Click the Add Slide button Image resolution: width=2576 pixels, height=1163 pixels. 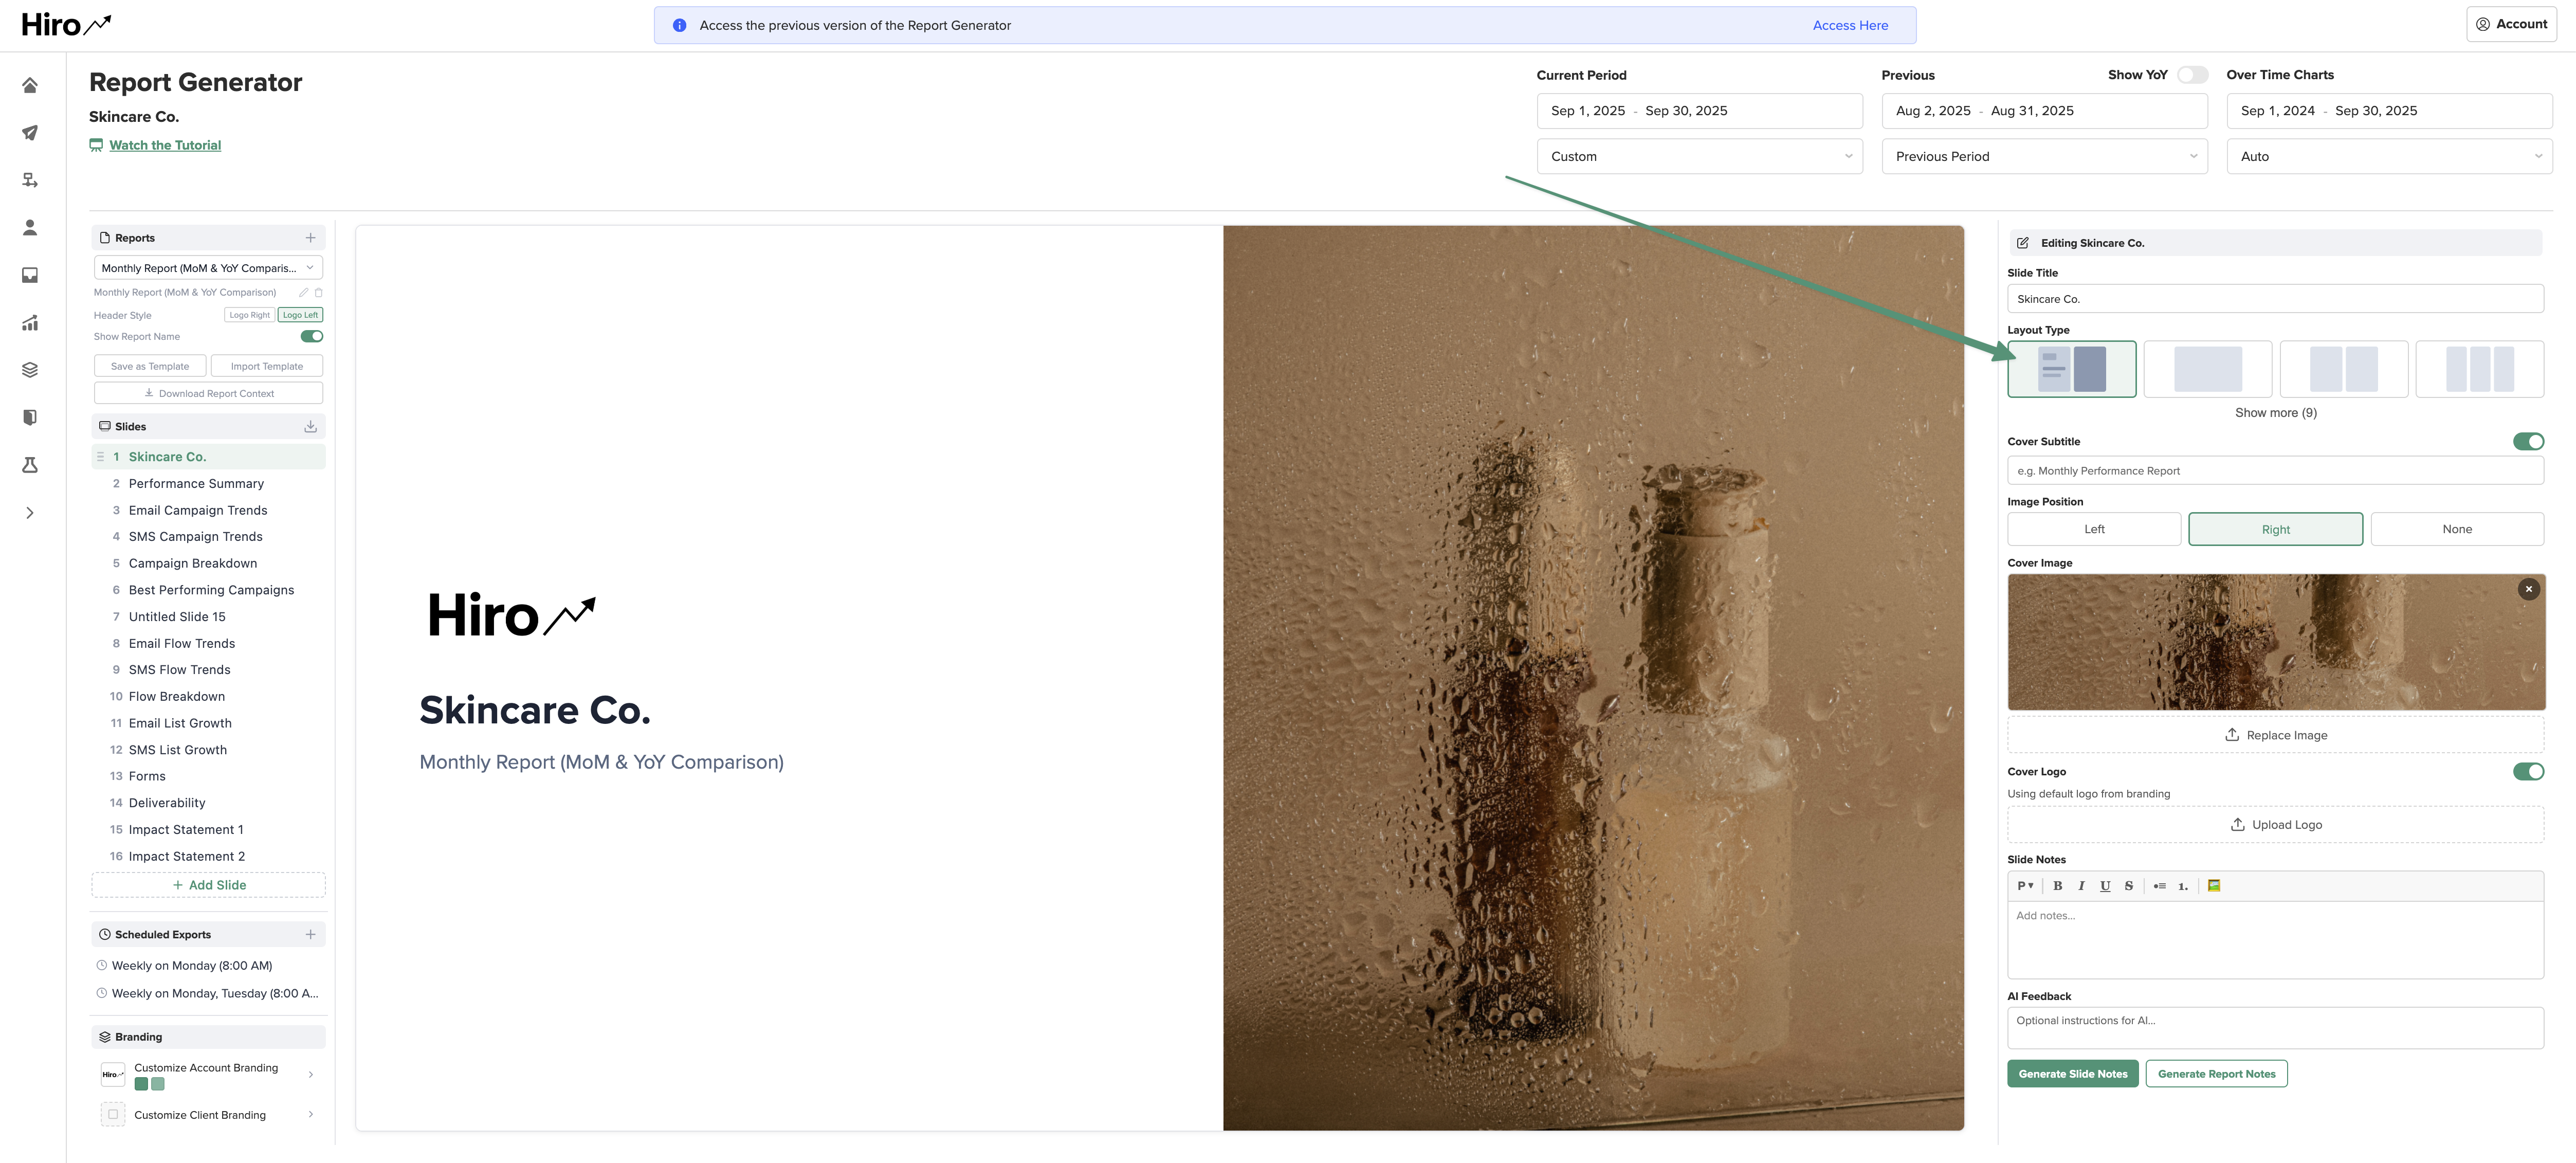tap(208, 886)
